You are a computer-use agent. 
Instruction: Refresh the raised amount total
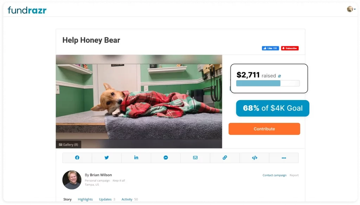pos(279,75)
